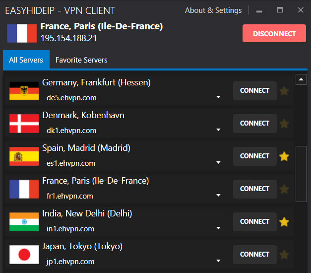The height and width of the screenshot is (273, 311).
Task: Unfavorite the Spain Madrid server star
Action: pyautogui.click(x=284, y=156)
